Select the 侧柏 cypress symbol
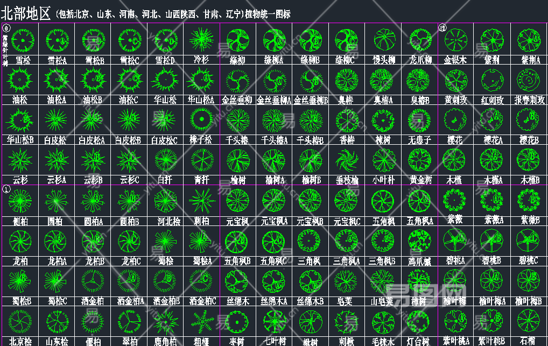Viewport: 548px width, 346px height. (20, 201)
